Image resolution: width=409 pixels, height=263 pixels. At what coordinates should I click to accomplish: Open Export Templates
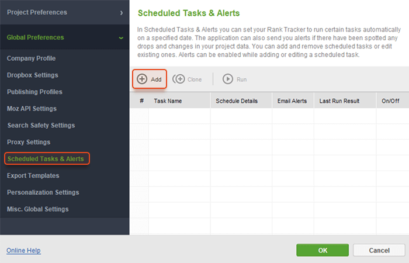tap(33, 175)
